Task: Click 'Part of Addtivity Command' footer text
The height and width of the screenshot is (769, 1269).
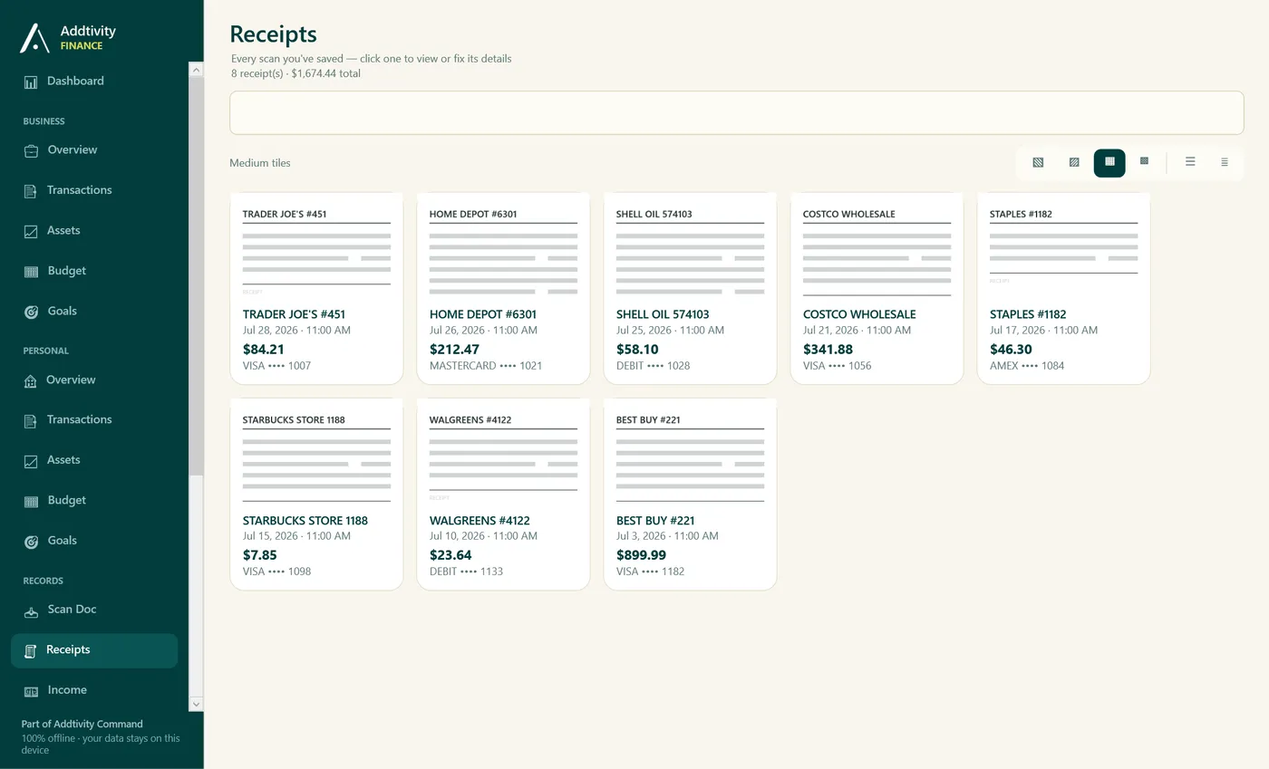Action: pyautogui.click(x=82, y=724)
